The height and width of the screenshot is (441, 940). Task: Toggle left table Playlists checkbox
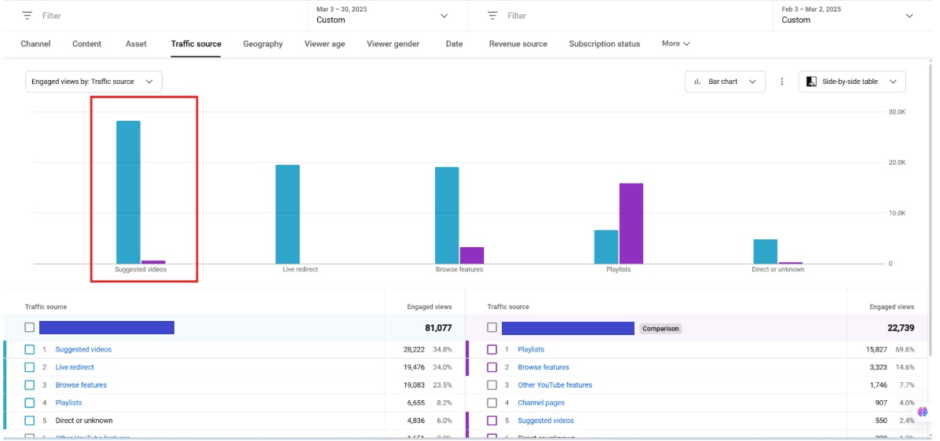point(29,403)
